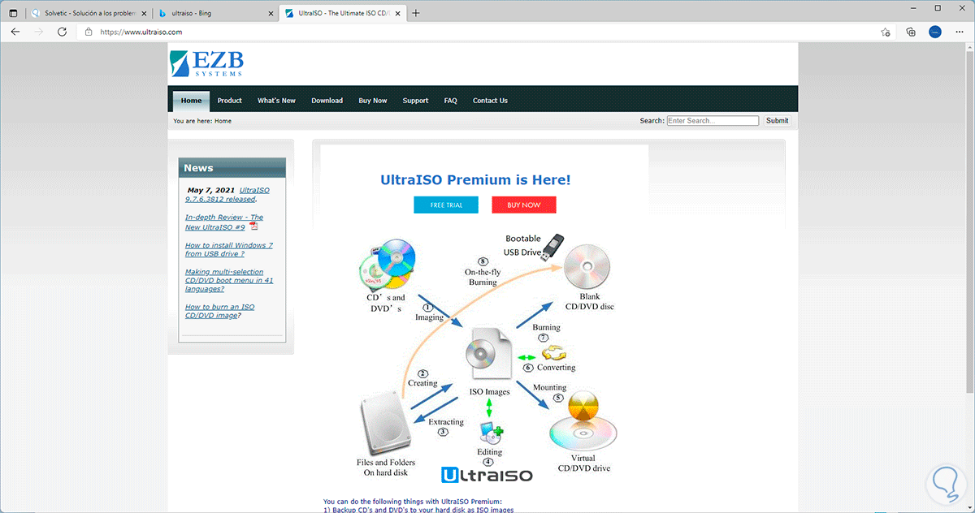Screen dimensions: 975x513
Task: Open In-depth Review New UltraISO link
Action: [224, 222]
